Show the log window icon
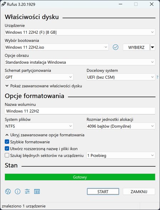160x210 pixels. (37, 191)
